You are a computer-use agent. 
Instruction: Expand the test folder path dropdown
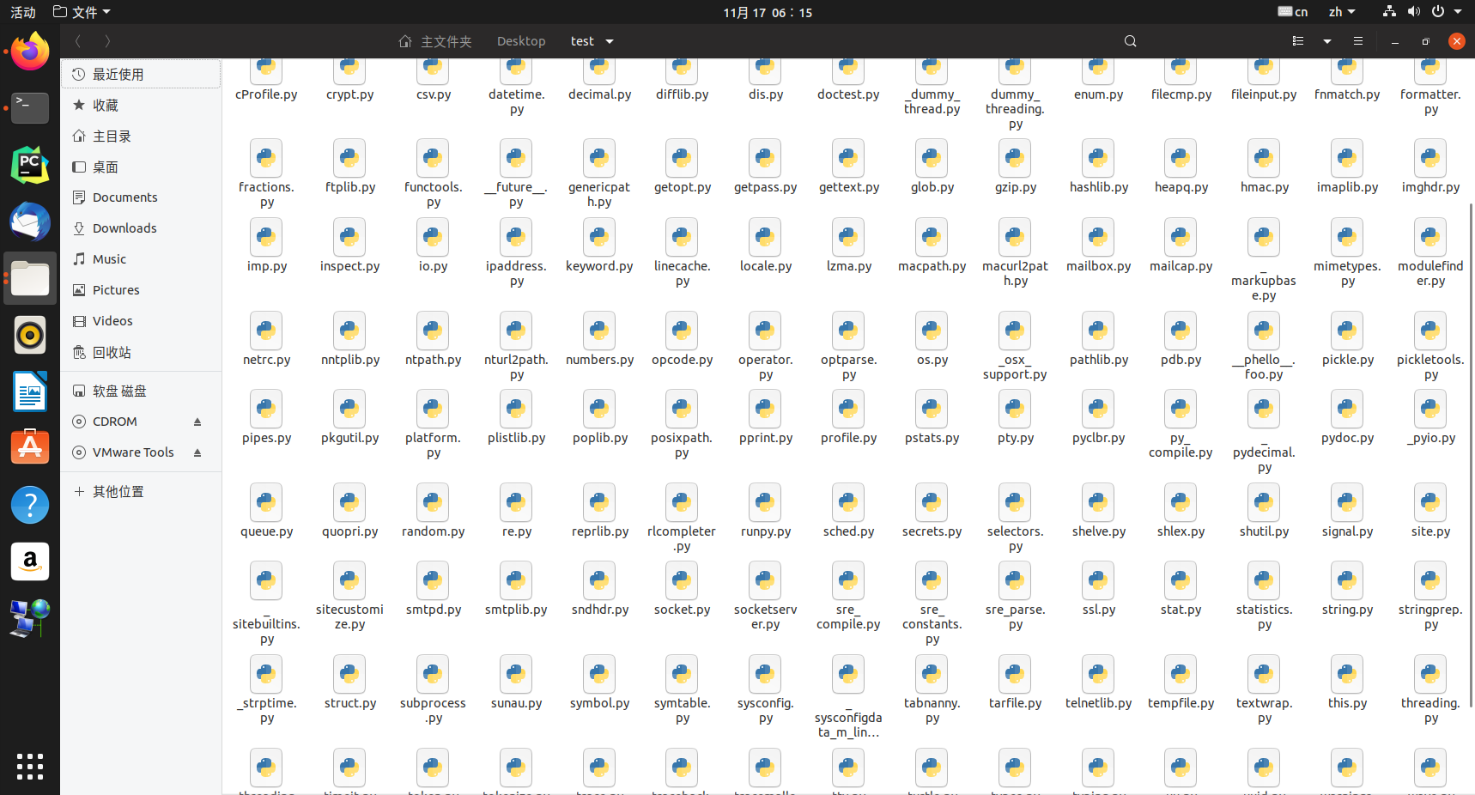coord(610,41)
